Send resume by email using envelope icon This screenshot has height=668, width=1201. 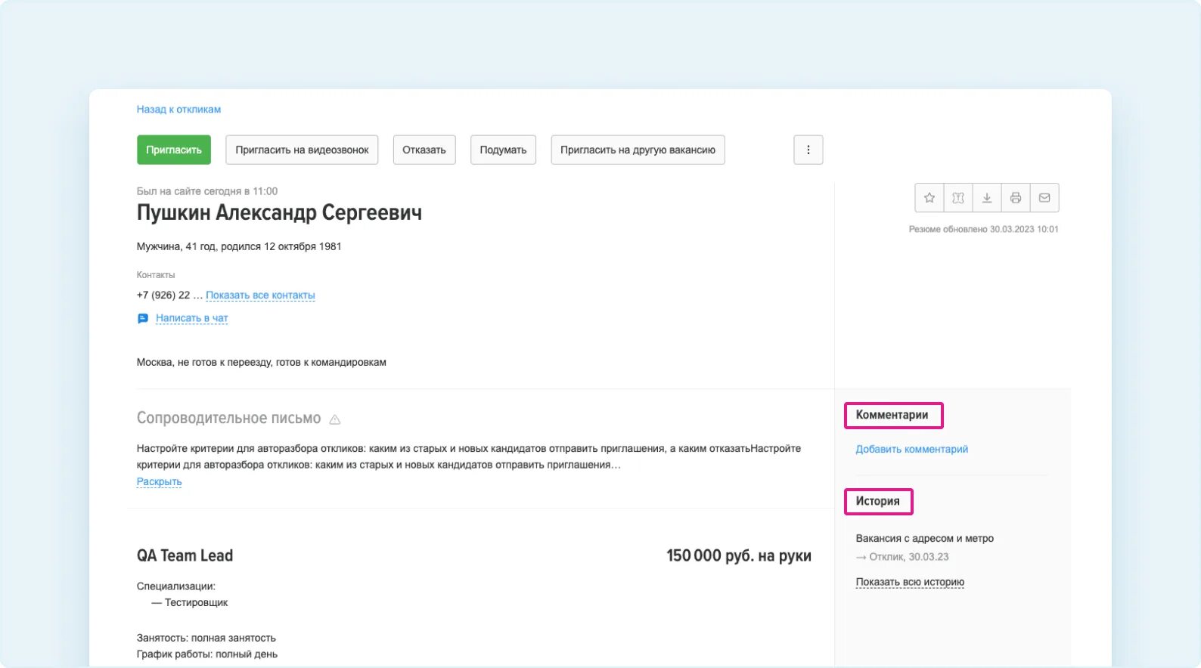[1044, 198]
